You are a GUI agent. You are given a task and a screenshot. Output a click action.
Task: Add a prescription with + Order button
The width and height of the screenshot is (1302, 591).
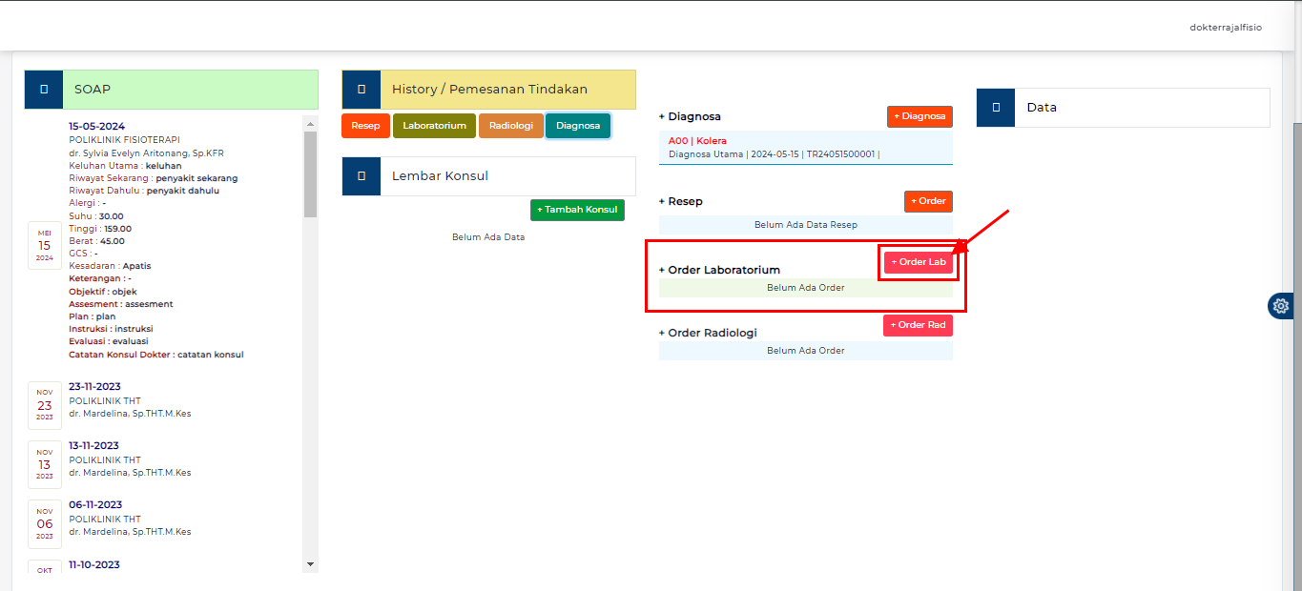pyautogui.click(x=928, y=201)
